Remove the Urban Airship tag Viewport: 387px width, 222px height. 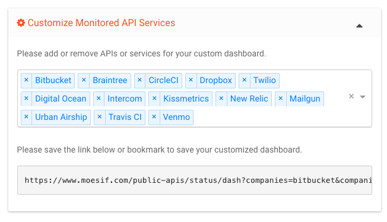point(26,117)
